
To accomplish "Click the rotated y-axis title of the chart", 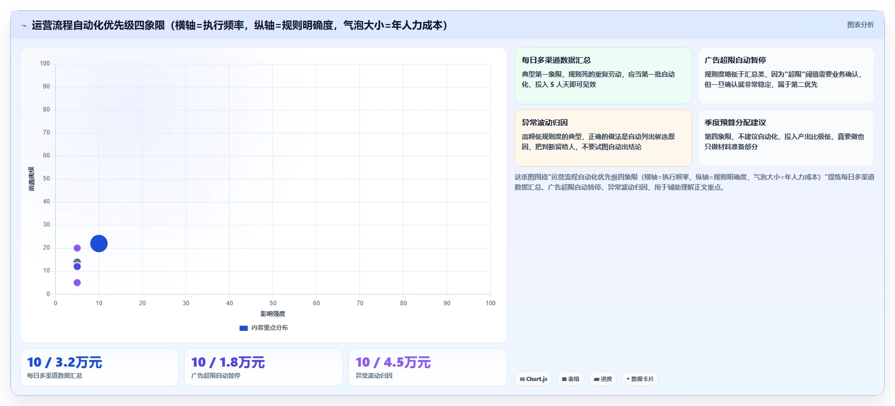I will (32, 179).
